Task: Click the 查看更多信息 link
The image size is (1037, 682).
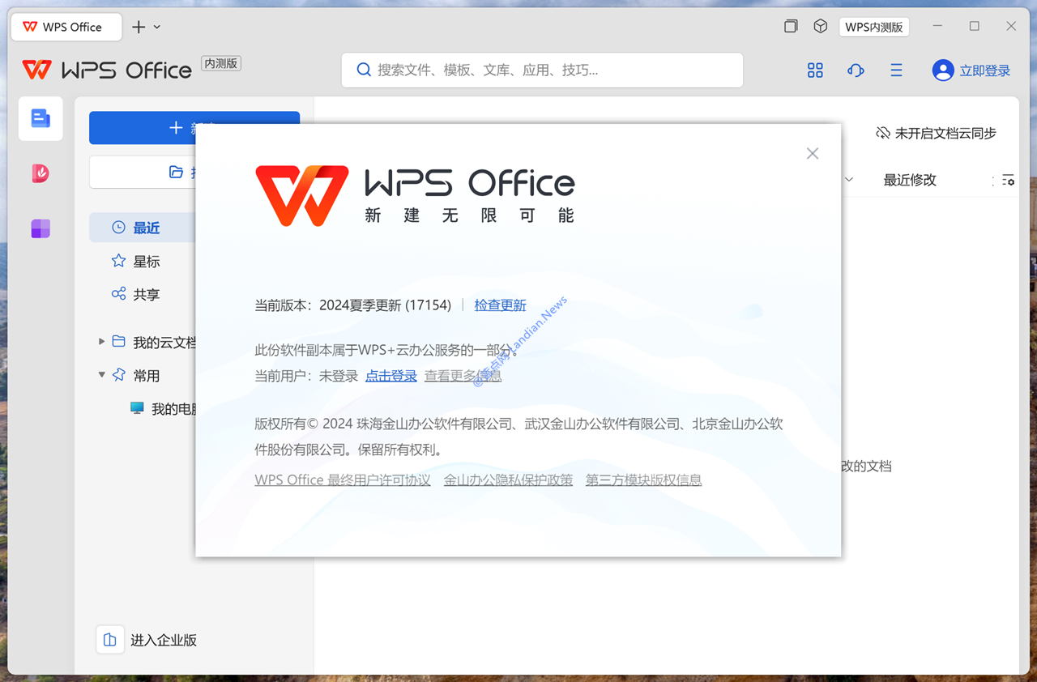Action: click(x=463, y=376)
